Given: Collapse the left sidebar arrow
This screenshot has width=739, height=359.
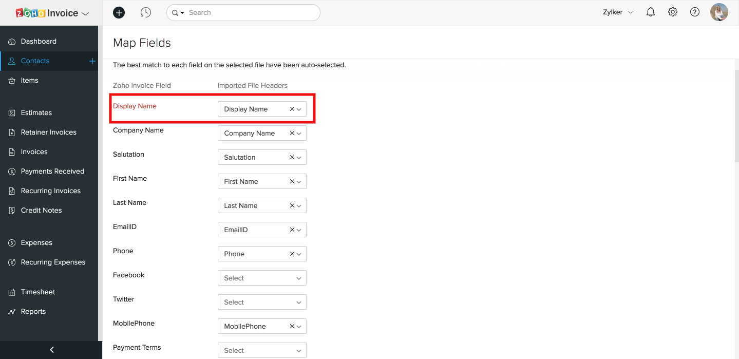Looking at the screenshot, I should (x=51, y=350).
